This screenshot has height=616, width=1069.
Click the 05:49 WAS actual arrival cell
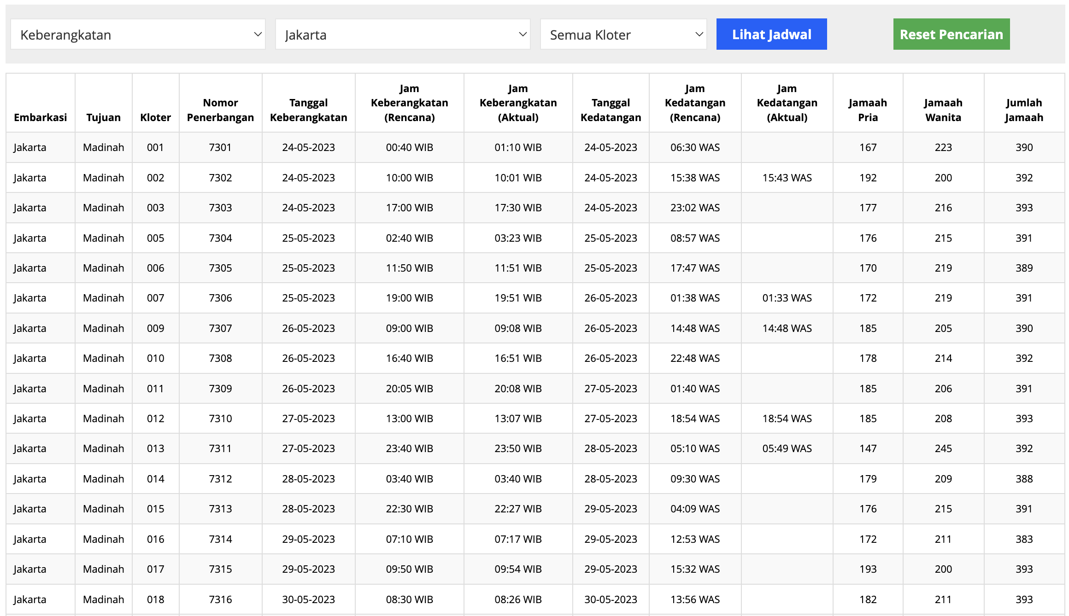pyautogui.click(x=787, y=448)
